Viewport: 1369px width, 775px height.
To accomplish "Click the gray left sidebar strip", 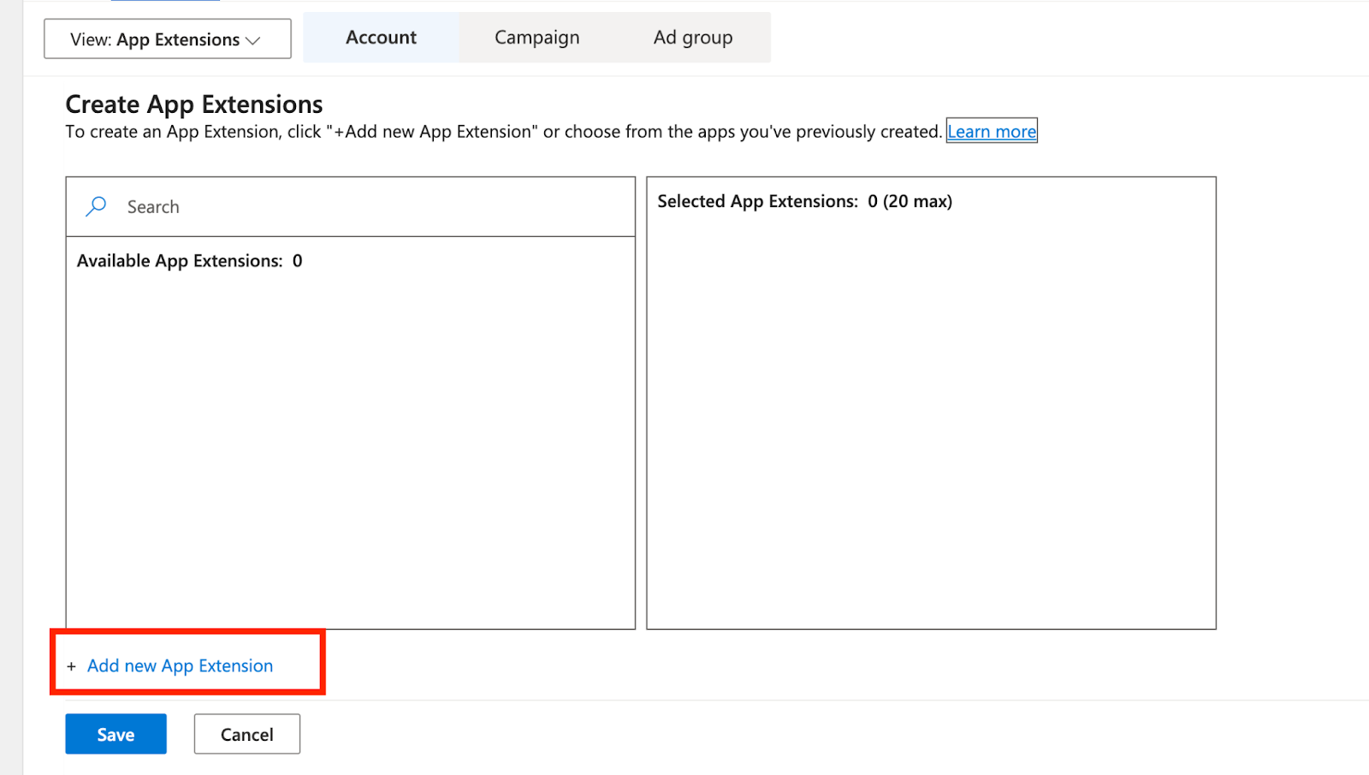I will tap(11, 385).
